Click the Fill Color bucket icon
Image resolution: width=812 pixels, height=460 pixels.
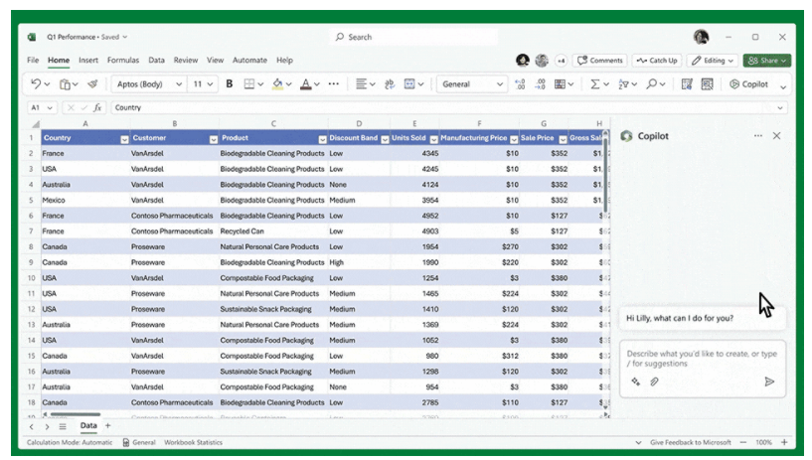[x=277, y=83]
